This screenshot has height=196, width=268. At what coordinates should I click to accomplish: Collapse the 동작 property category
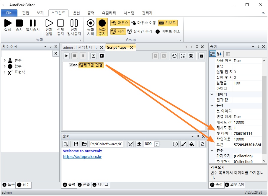[212, 105]
